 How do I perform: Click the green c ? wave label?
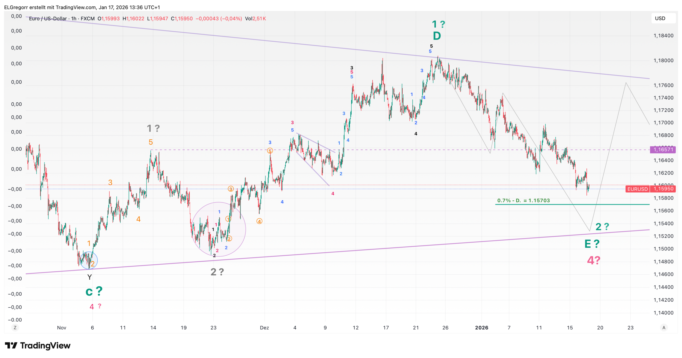[94, 292]
